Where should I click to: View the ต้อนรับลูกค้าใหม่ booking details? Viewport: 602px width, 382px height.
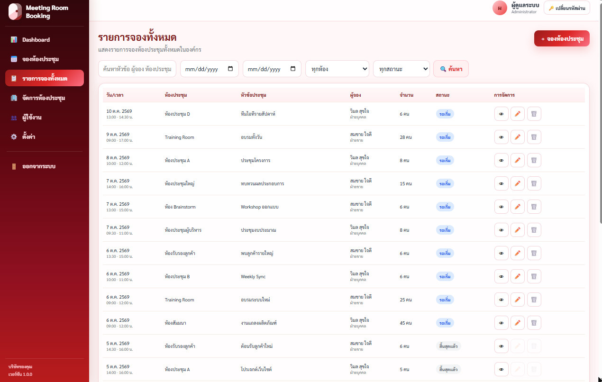tap(501, 346)
